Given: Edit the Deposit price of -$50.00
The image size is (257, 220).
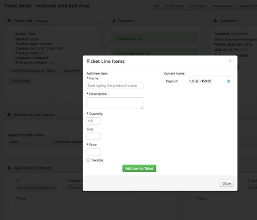Looking at the screenshot, I should pyautogui.click(x=206, y=81).
